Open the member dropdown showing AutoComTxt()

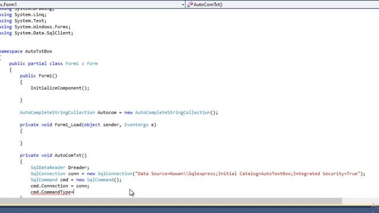(x=282, y=4)
